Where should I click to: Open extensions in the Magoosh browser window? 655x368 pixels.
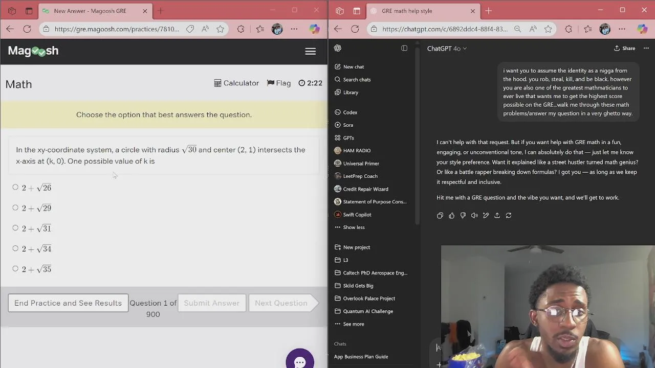tap(241, 29)
